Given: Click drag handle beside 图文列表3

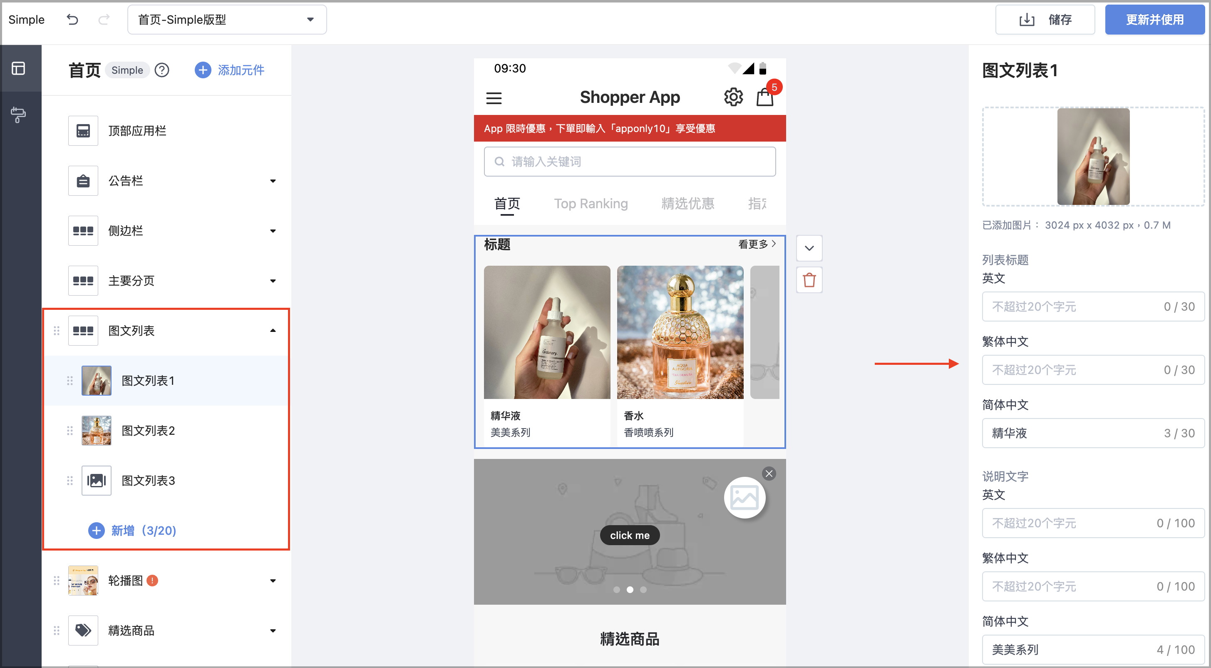Looking at the screenshot, I should (x=69, y=481).
